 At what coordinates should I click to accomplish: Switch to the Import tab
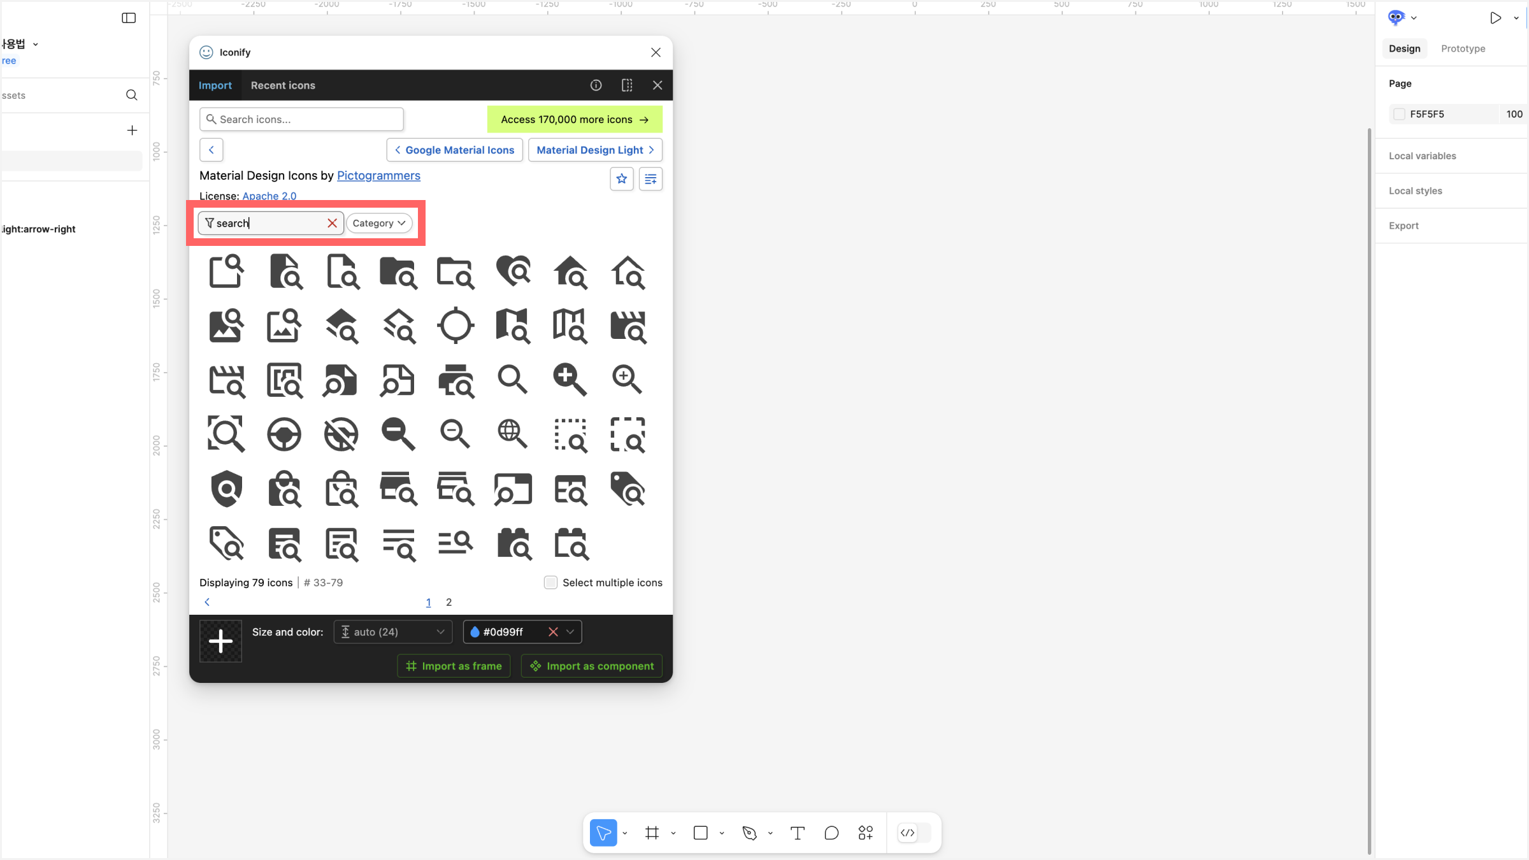click(215, 85)
